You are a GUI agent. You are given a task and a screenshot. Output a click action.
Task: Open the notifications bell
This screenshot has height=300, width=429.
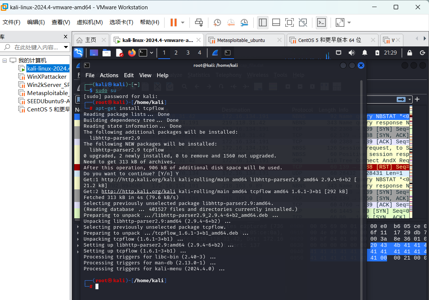(x=365, y=53)
